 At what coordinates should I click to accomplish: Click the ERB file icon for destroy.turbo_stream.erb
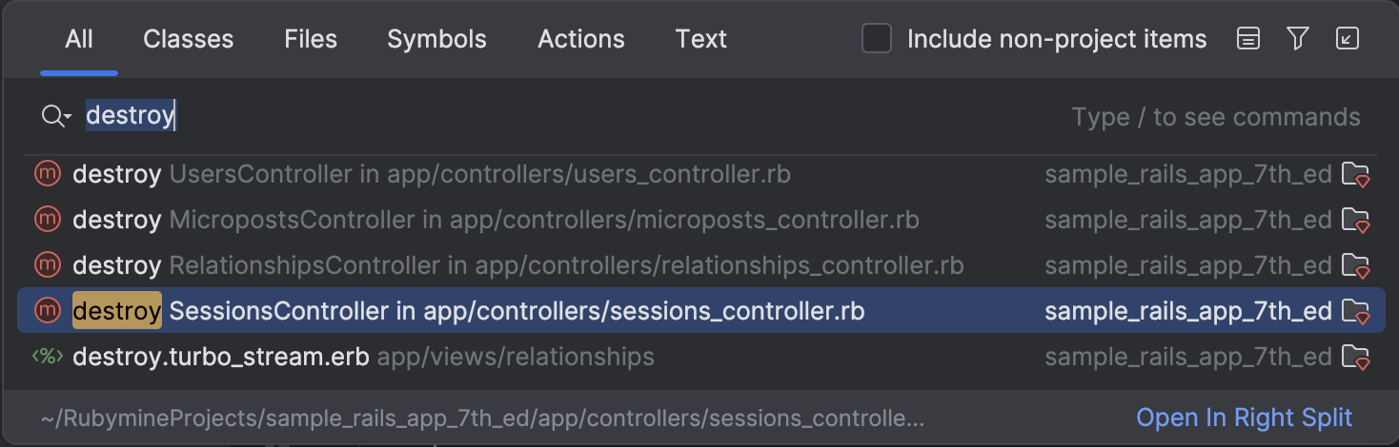[47, 357]
